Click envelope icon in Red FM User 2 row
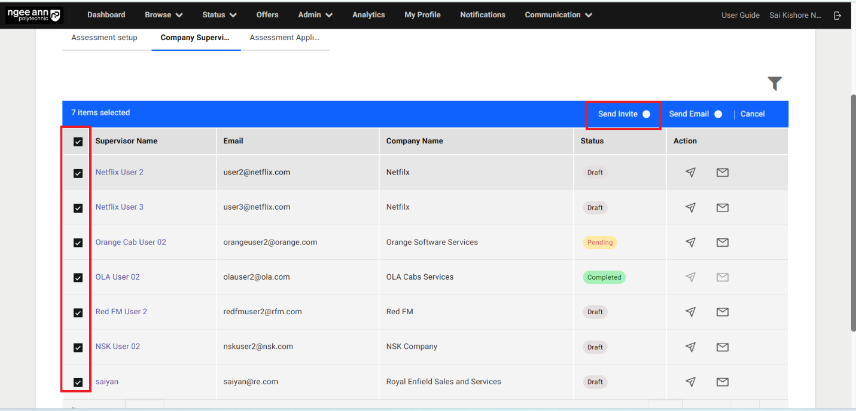Viewport: 856px width, 411px height. click(722, 312)
